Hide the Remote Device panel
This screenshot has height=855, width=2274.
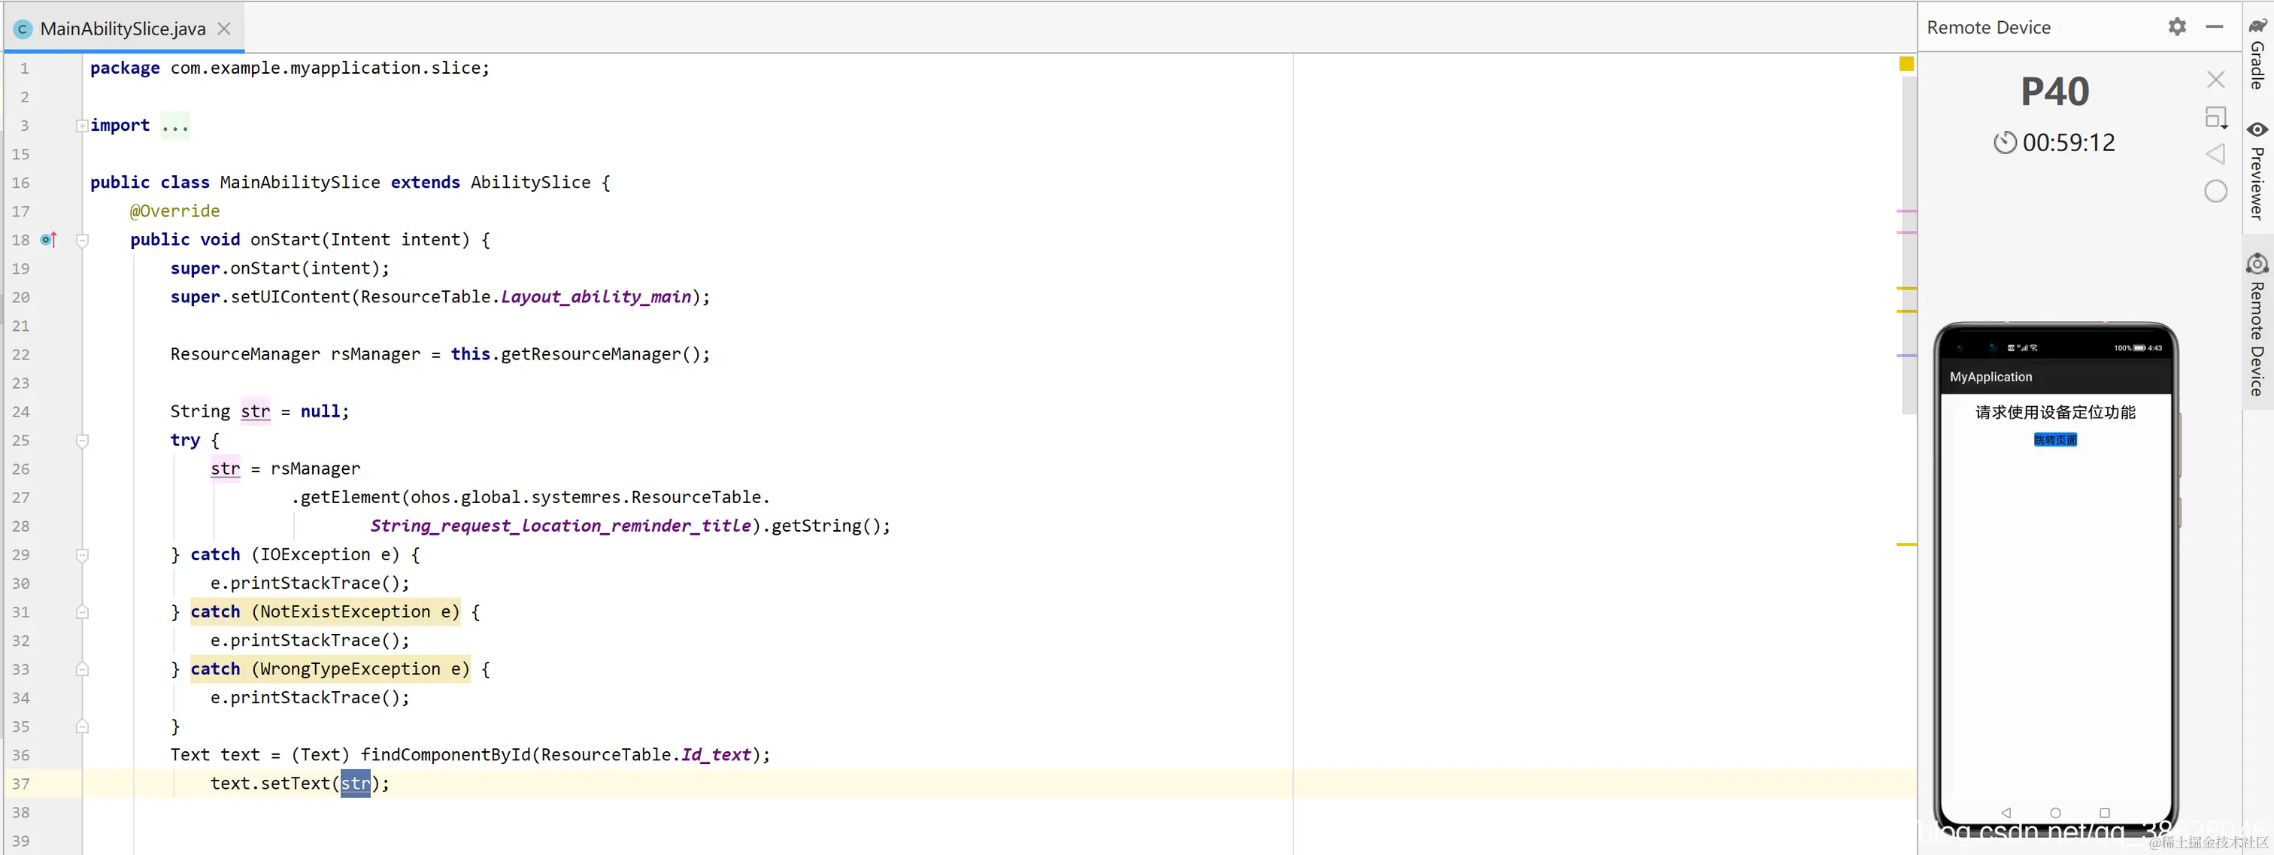(x=2214, y=27)
